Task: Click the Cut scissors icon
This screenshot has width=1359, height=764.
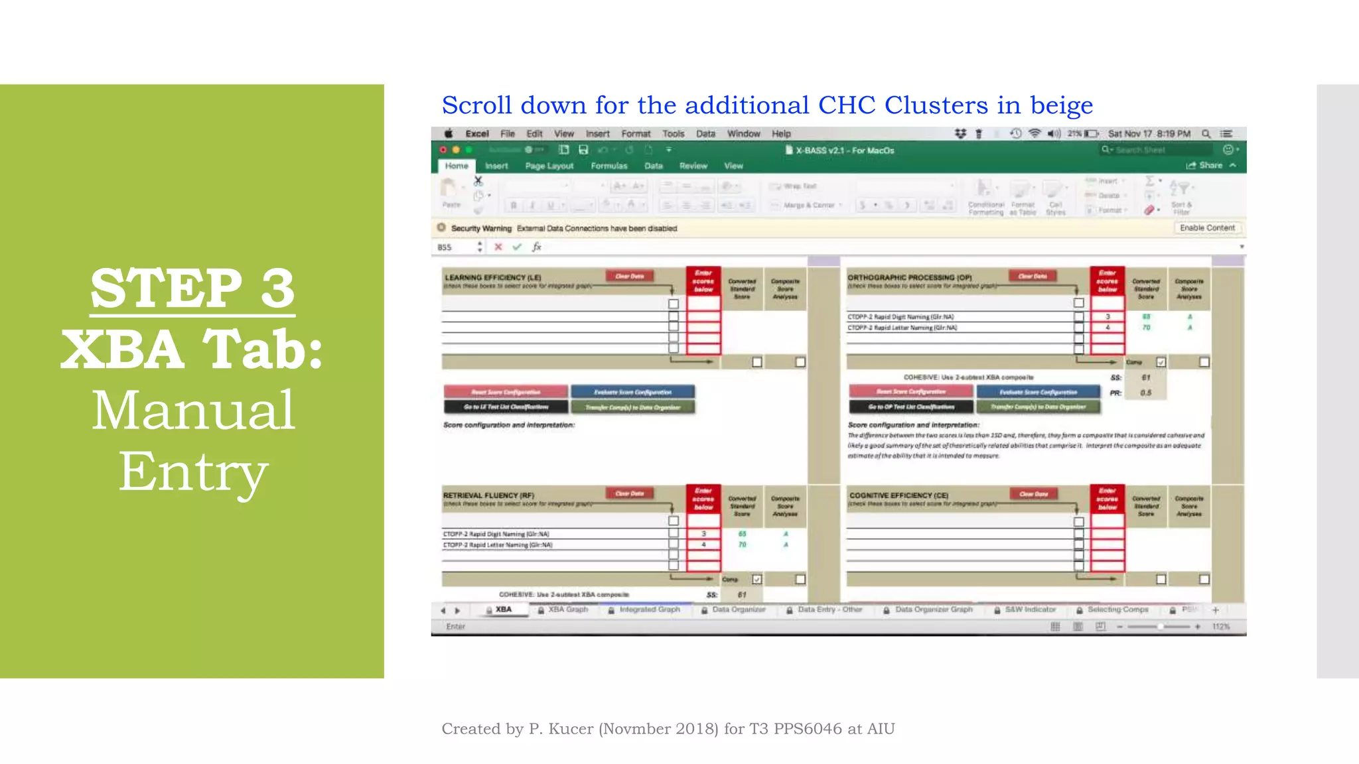Action: [478, 180]
